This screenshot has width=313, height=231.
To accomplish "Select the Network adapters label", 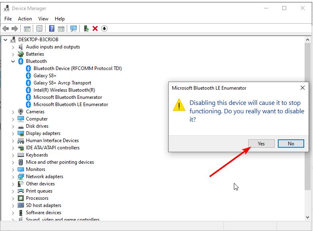I will [44, 177].
